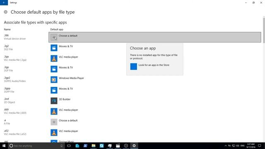
Task: Click Windows Media Player icon for .3gp2
Action: tap(54, 79)
